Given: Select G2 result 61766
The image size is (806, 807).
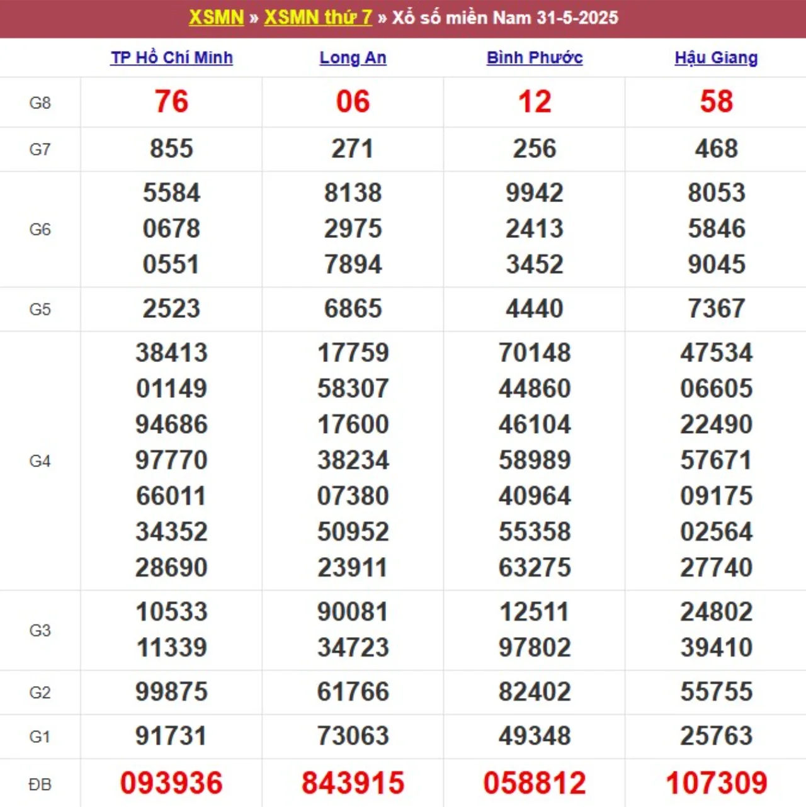Looking at the screenshot, I should pyautogui.click(x=353, y=692).
